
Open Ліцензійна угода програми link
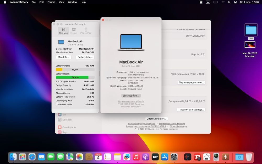pyautogui.click(x=141, y=124)
